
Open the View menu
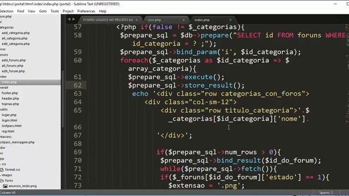click(x=32, y=11)
